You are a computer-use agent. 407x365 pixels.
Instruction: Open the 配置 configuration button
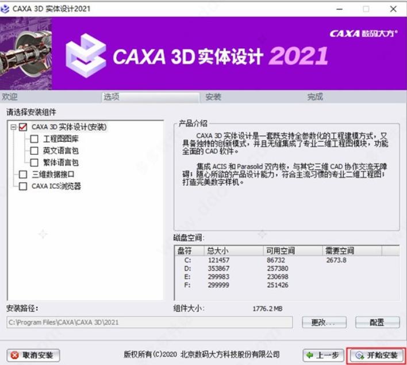click(377, 322)
